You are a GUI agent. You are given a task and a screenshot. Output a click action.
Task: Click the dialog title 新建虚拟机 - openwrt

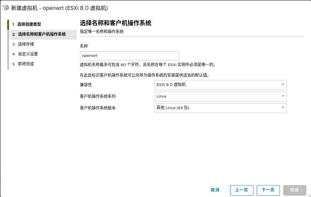[59, 8]
